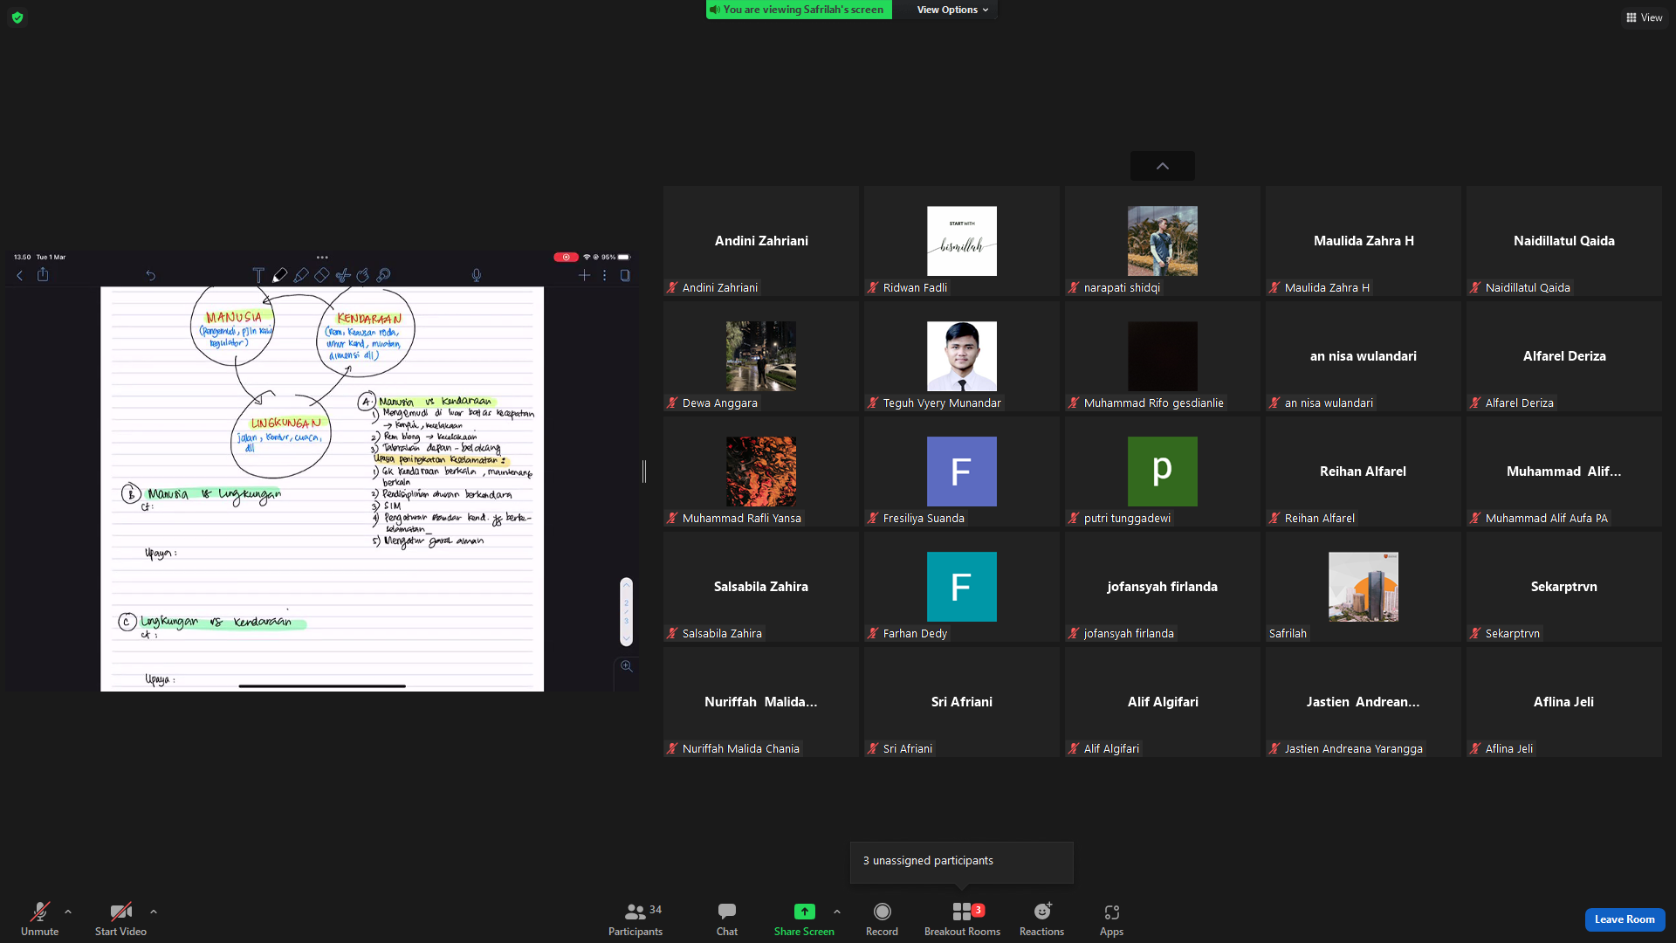Click the zoom magnifier in notes app
This screenshot has height=943, width=1676.
coord(627,666)
